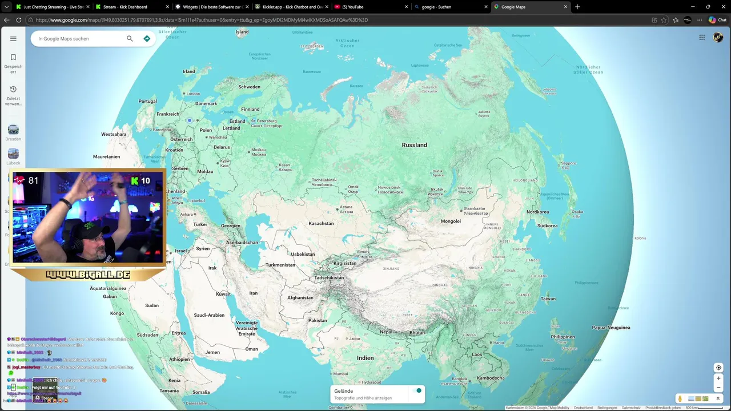Click the first layer thumbnail next to Pegman
Image resolution: width=731 pixels, height=411 pixels.
click(x=691, y=398)
